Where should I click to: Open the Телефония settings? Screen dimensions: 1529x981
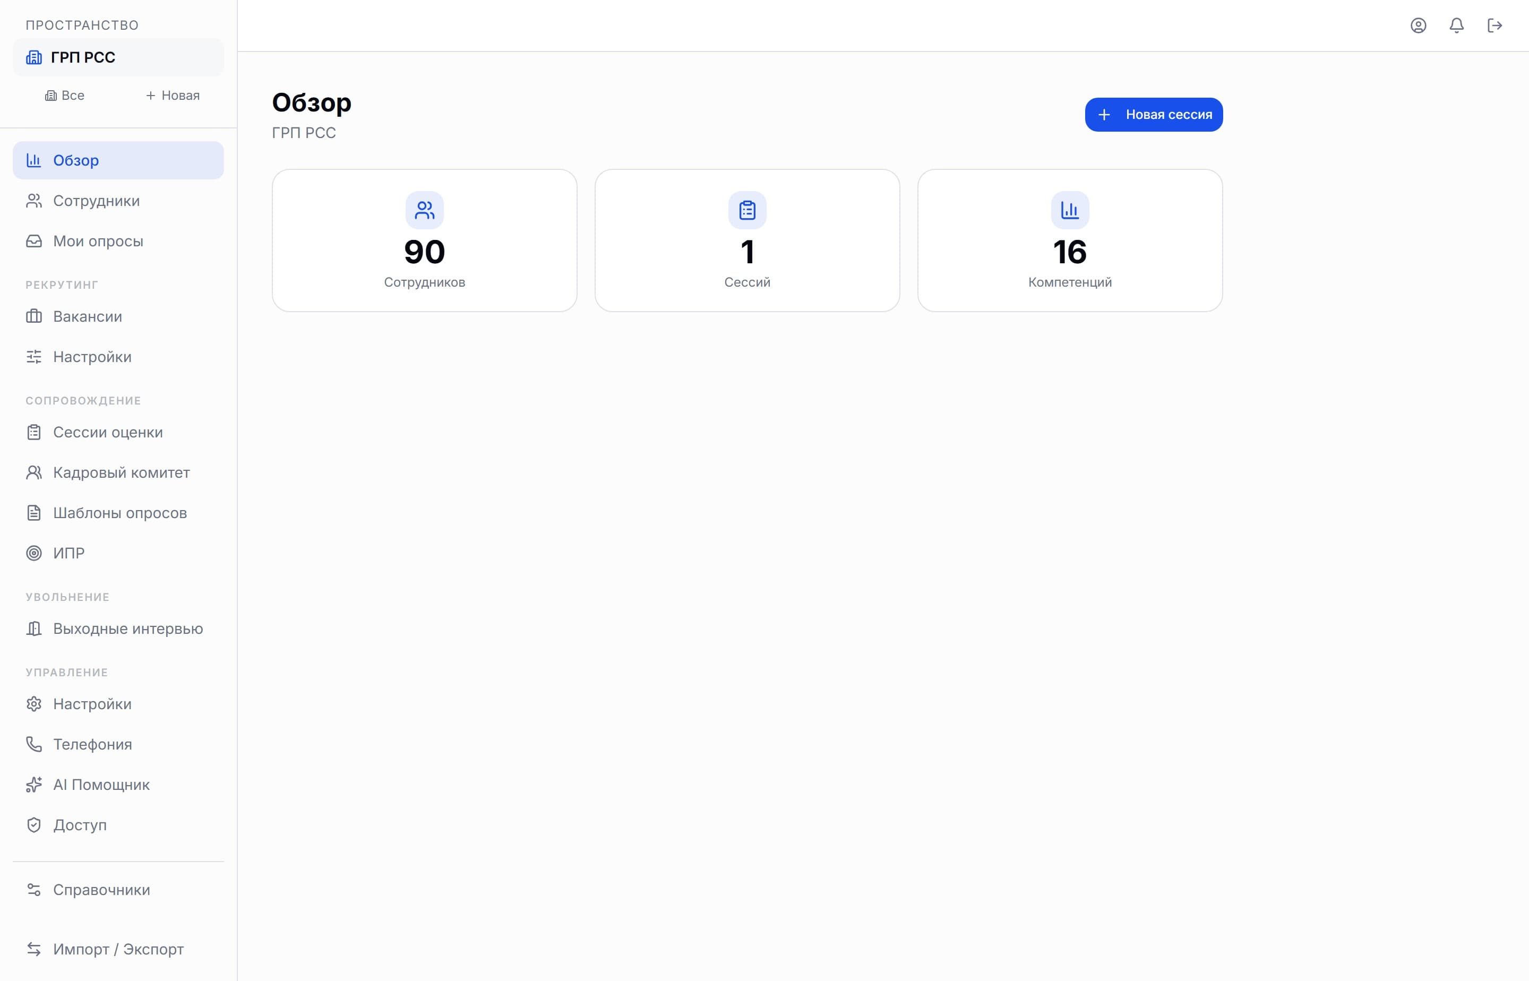click(x=118, y=744)
